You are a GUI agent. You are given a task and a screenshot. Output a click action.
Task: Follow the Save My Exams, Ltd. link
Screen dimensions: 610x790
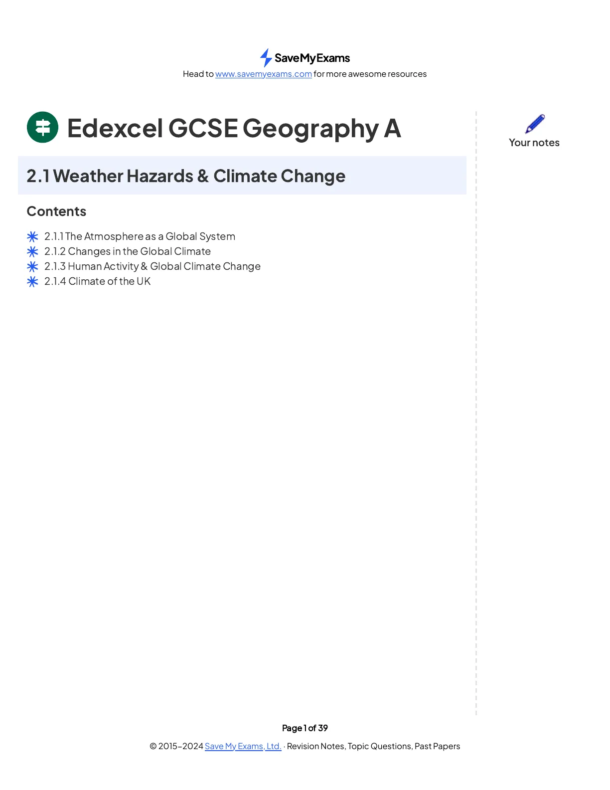(x=243, y=746)
